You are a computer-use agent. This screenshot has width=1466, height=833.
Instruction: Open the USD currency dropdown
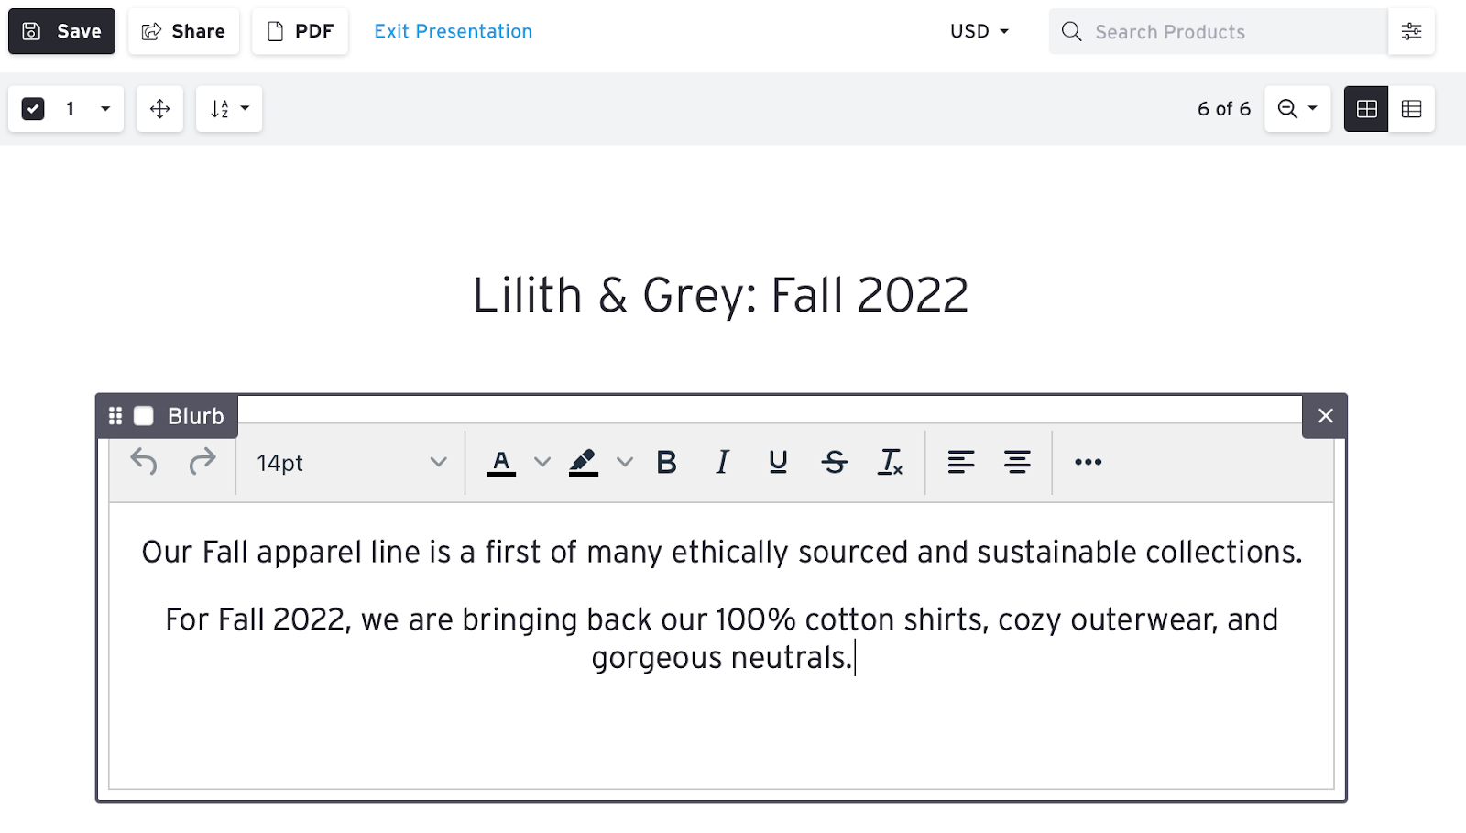pyautogui.click(x=979, y=31)
